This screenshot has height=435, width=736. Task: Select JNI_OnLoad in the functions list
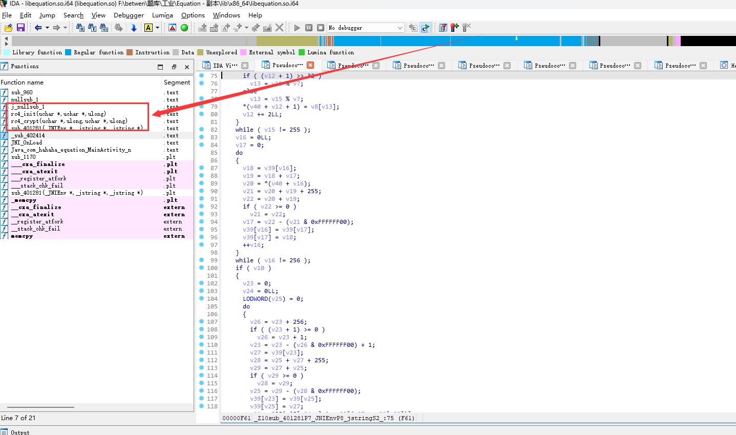[x=27, y=142]
